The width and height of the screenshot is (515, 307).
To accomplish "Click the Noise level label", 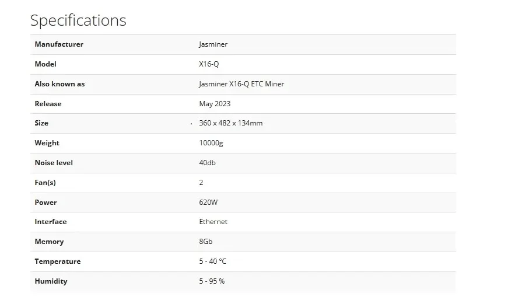I will click(54, 163).
